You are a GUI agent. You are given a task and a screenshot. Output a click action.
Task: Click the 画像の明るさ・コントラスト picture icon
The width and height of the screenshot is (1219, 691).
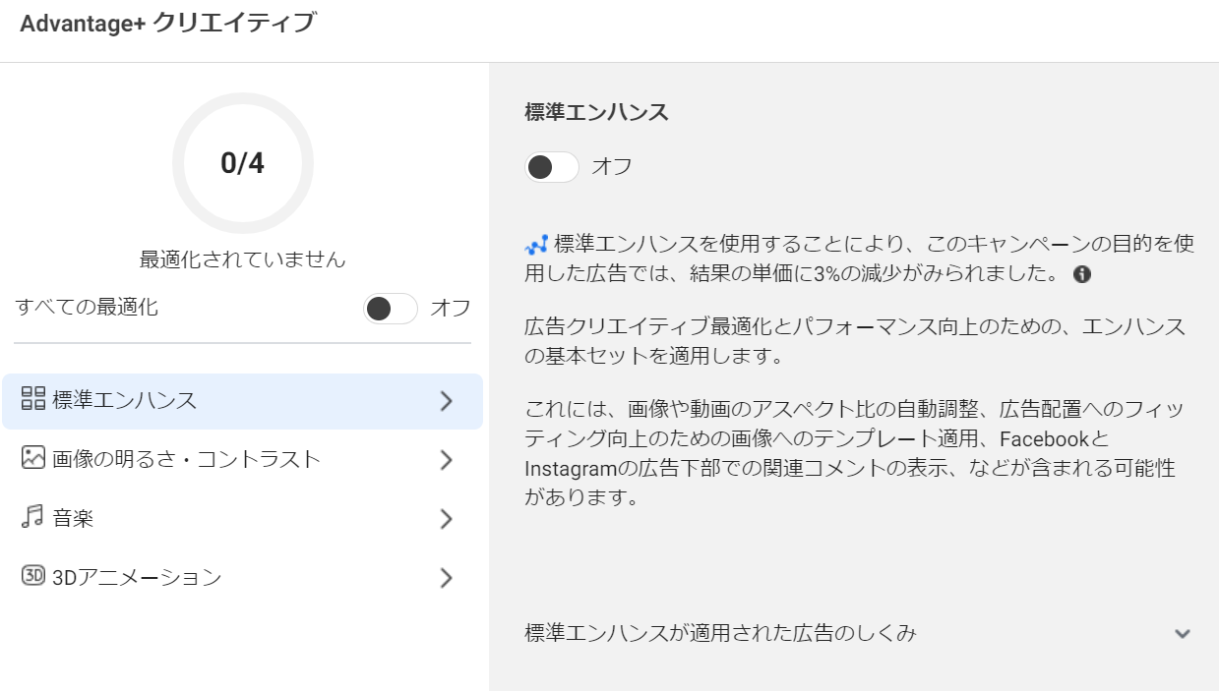tap(32, 457)
